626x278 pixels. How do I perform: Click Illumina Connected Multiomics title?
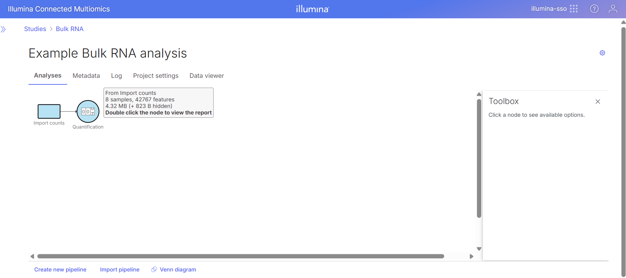pyautogui.click(x=59, y=9)
